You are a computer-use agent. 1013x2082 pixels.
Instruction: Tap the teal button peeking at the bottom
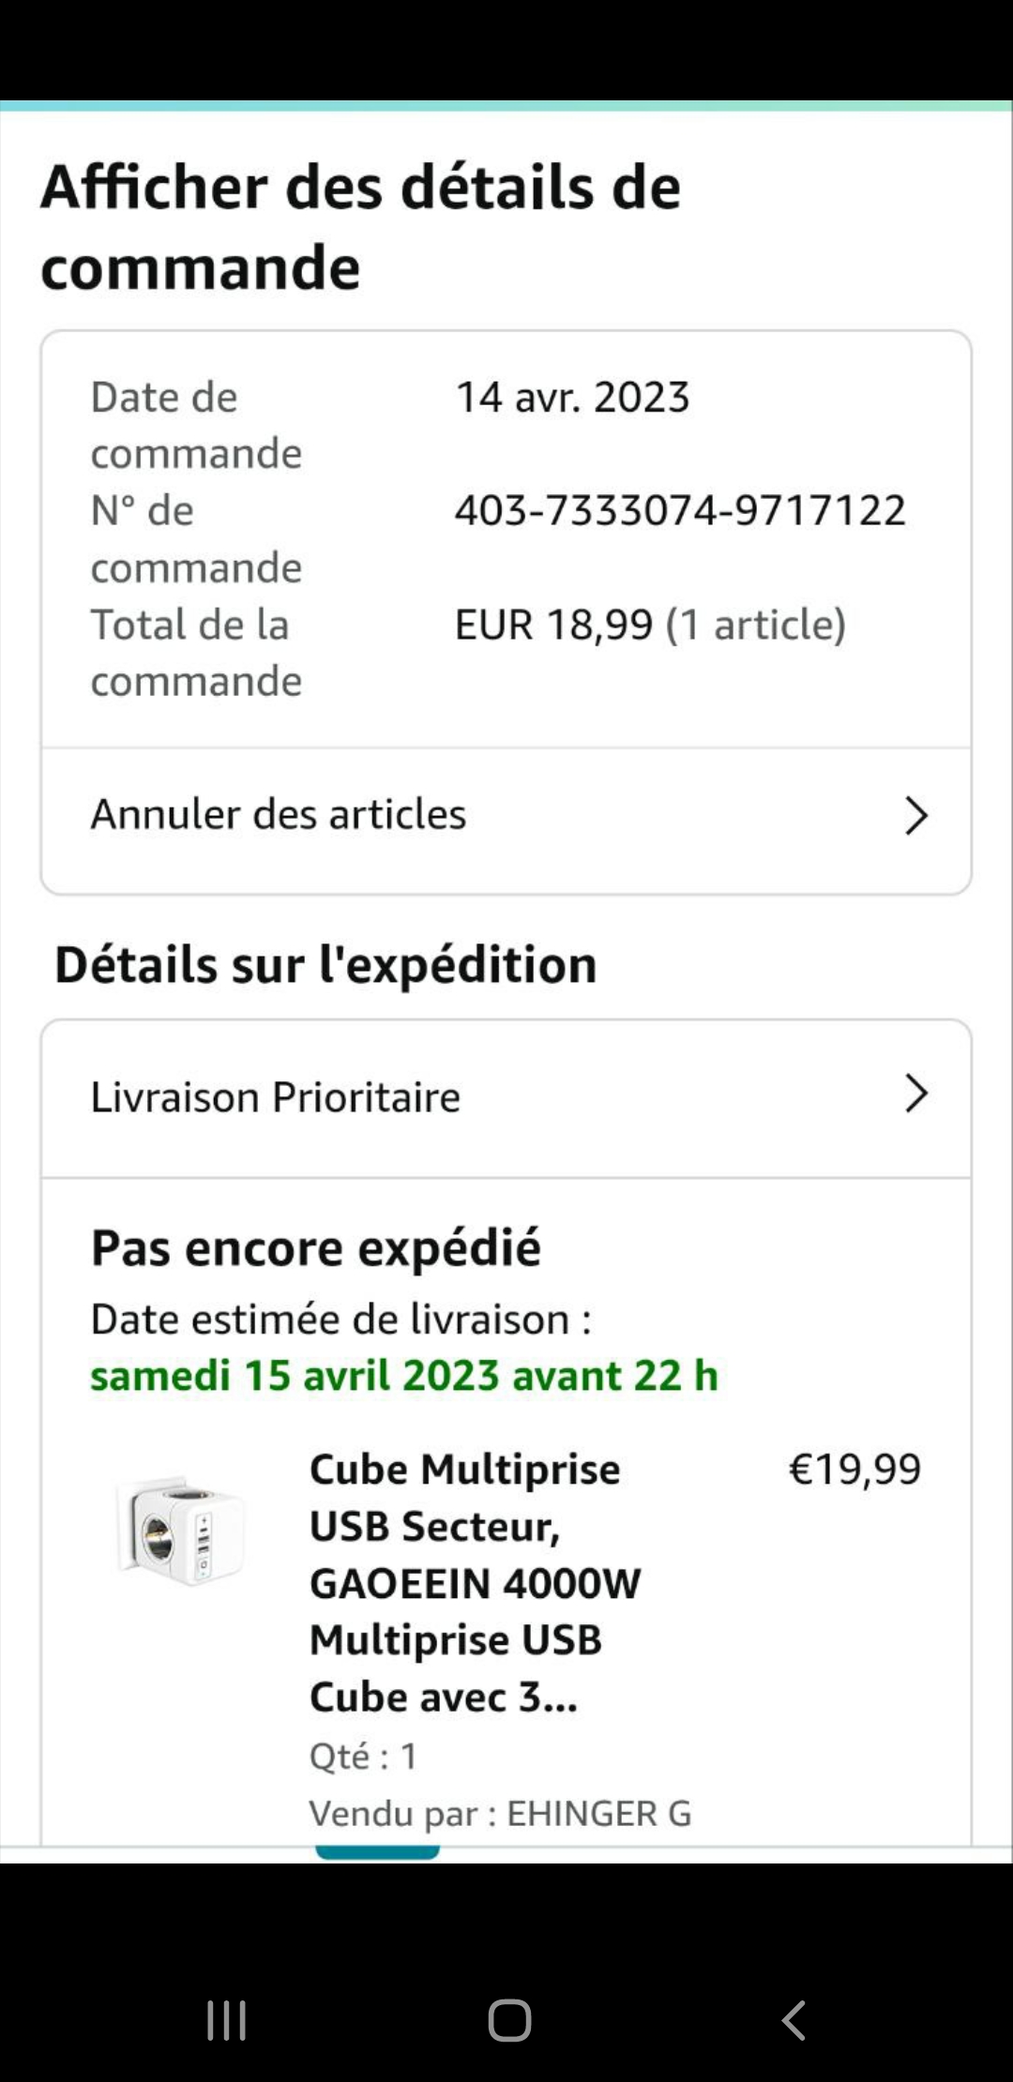click(377, 1852)
